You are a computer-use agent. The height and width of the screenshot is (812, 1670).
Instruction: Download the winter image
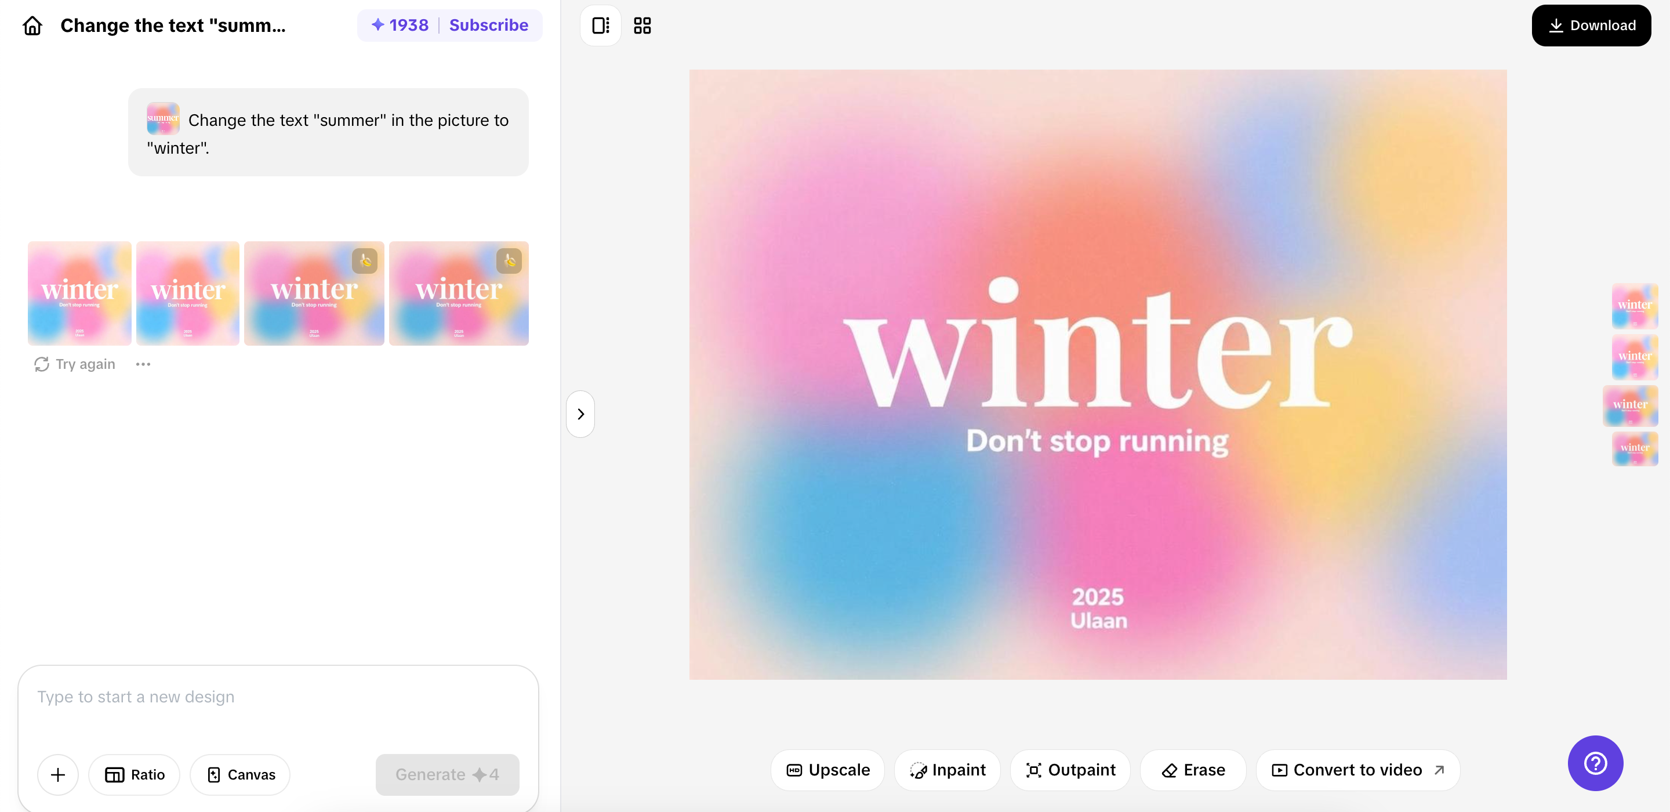coord(1591,26)
